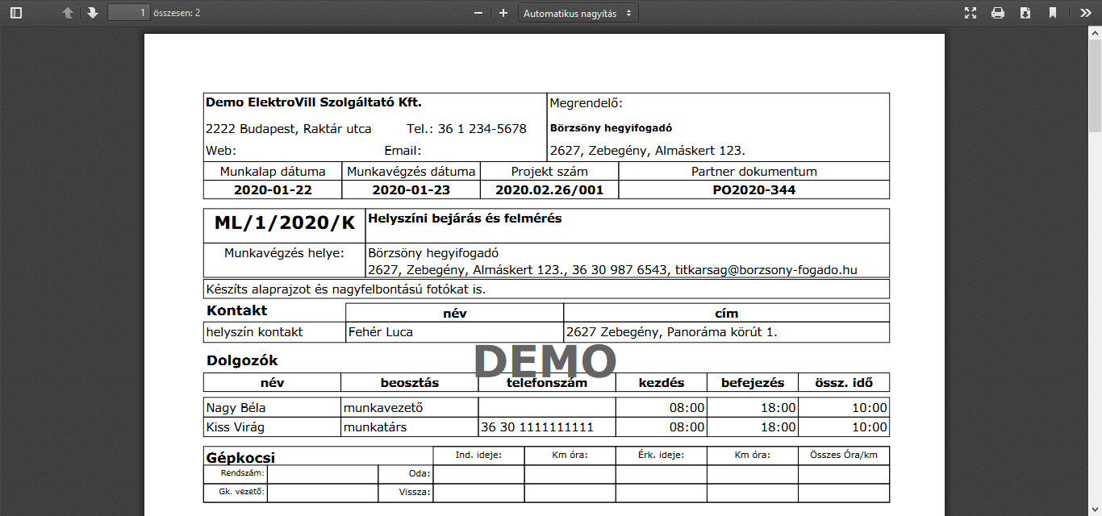Click the ML/1/2020/K worksheet number
Screen dimensions: 1102x516
coord(284,224)
